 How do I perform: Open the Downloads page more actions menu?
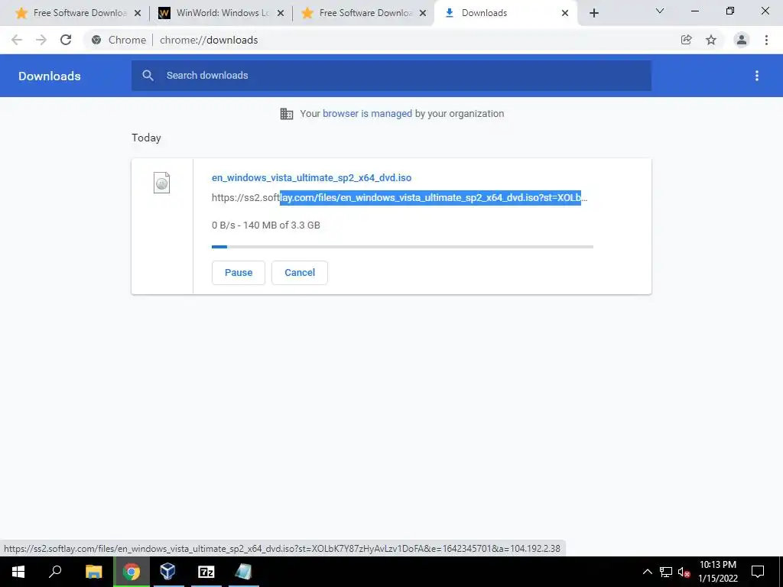757,76
